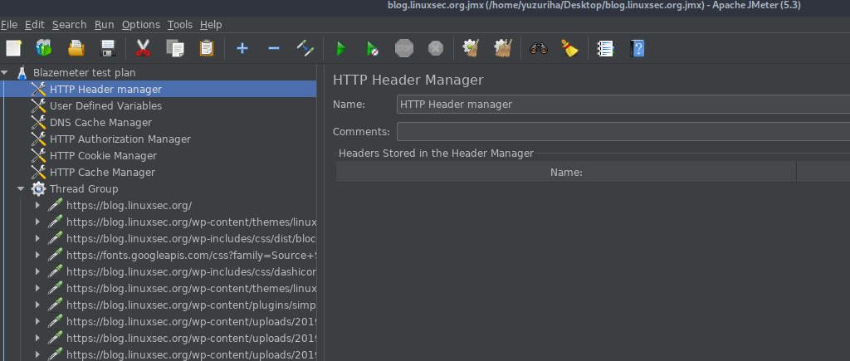850x361 pixels.
Task: Click the Open folder icon in the toolbar
Action: coord(76,48)
